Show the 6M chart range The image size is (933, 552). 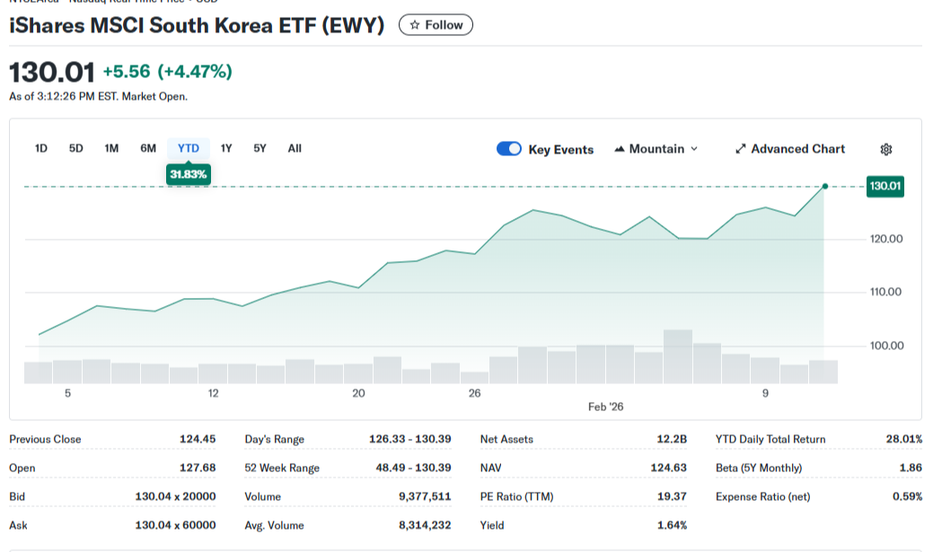tap(148, 148)
